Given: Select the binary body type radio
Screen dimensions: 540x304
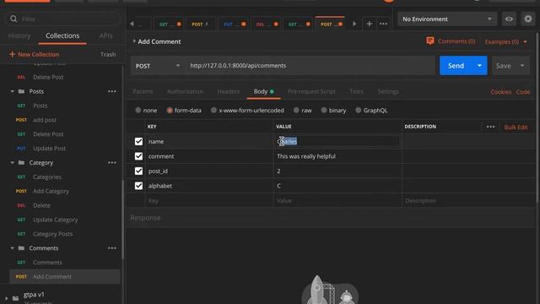Looking at the screenshot, I should point(324,111).
